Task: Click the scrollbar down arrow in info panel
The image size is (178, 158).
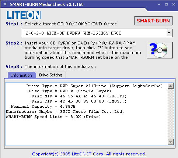Action: (x=171, y=142)
